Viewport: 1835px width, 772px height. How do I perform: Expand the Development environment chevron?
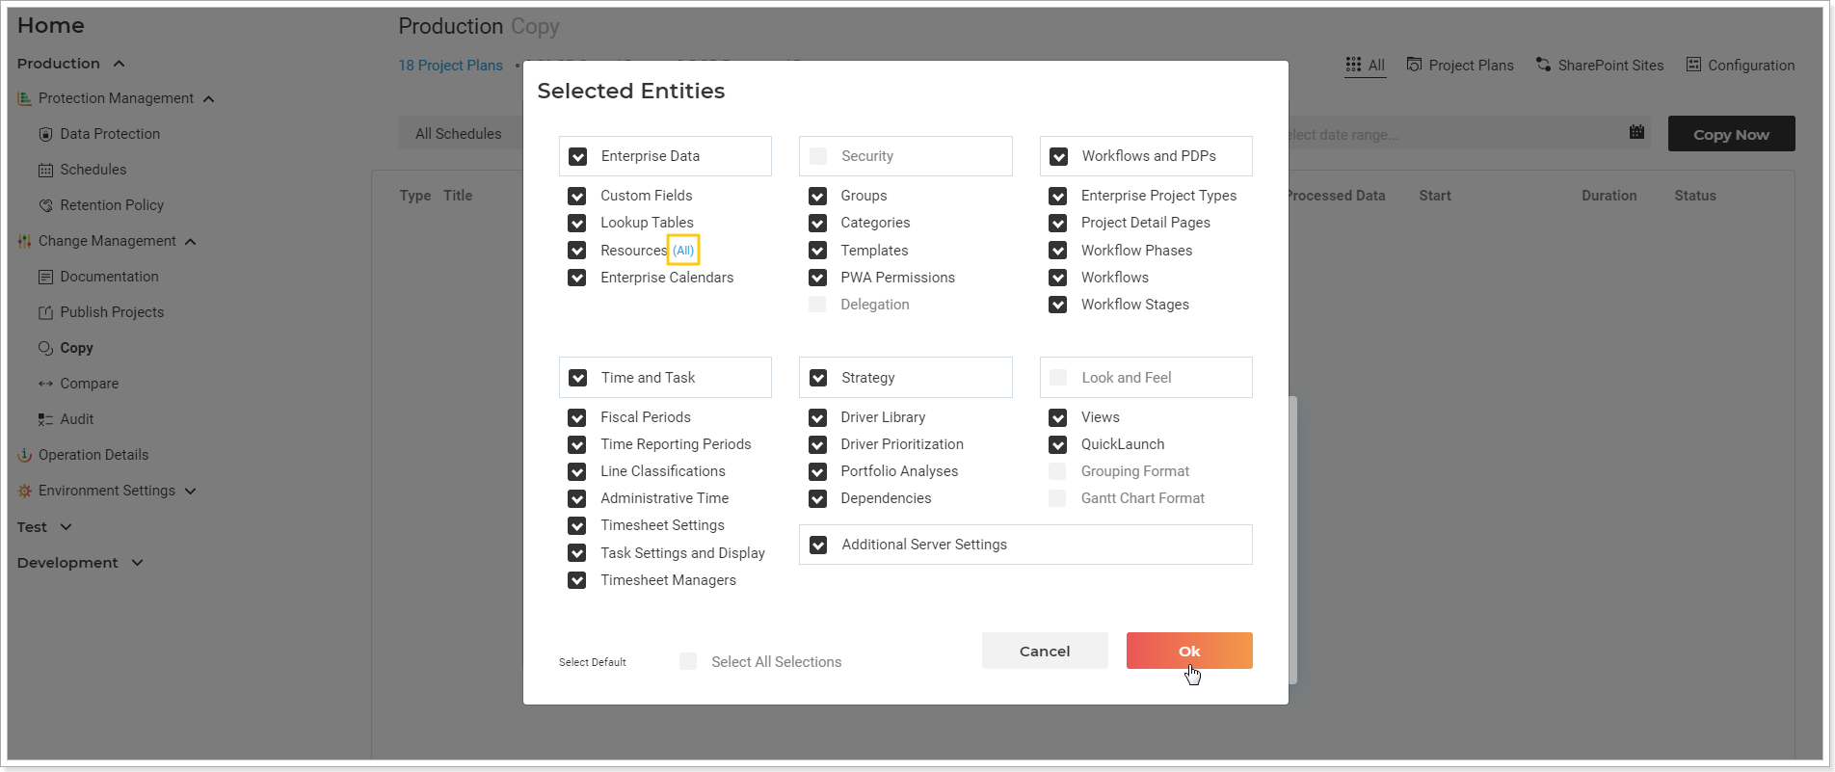137,563
